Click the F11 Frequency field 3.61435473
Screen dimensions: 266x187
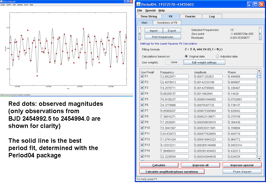coord(175,134)
